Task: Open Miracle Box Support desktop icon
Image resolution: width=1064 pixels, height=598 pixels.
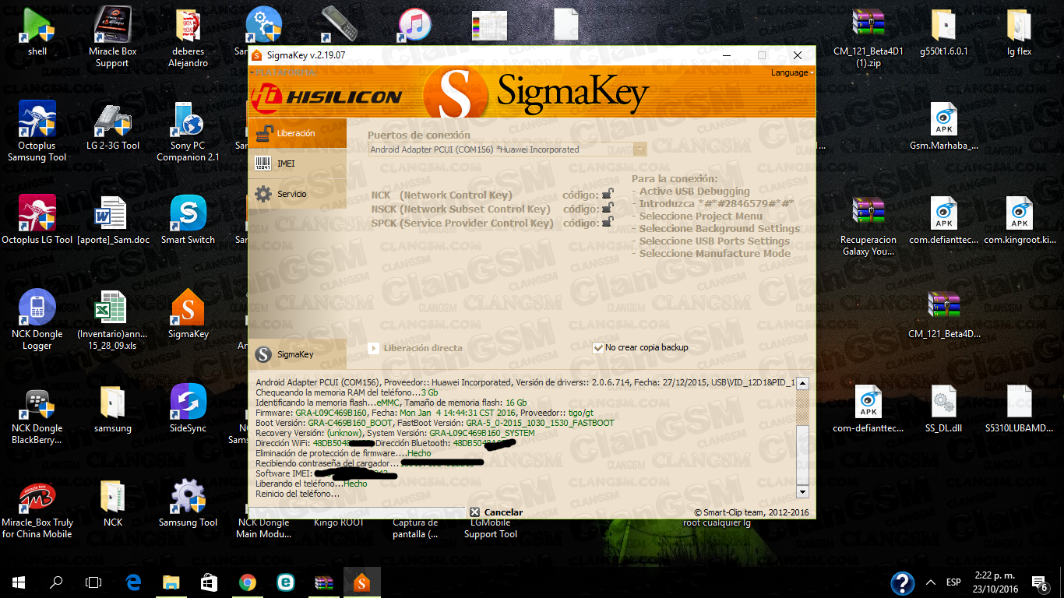Action: (112, 37)
